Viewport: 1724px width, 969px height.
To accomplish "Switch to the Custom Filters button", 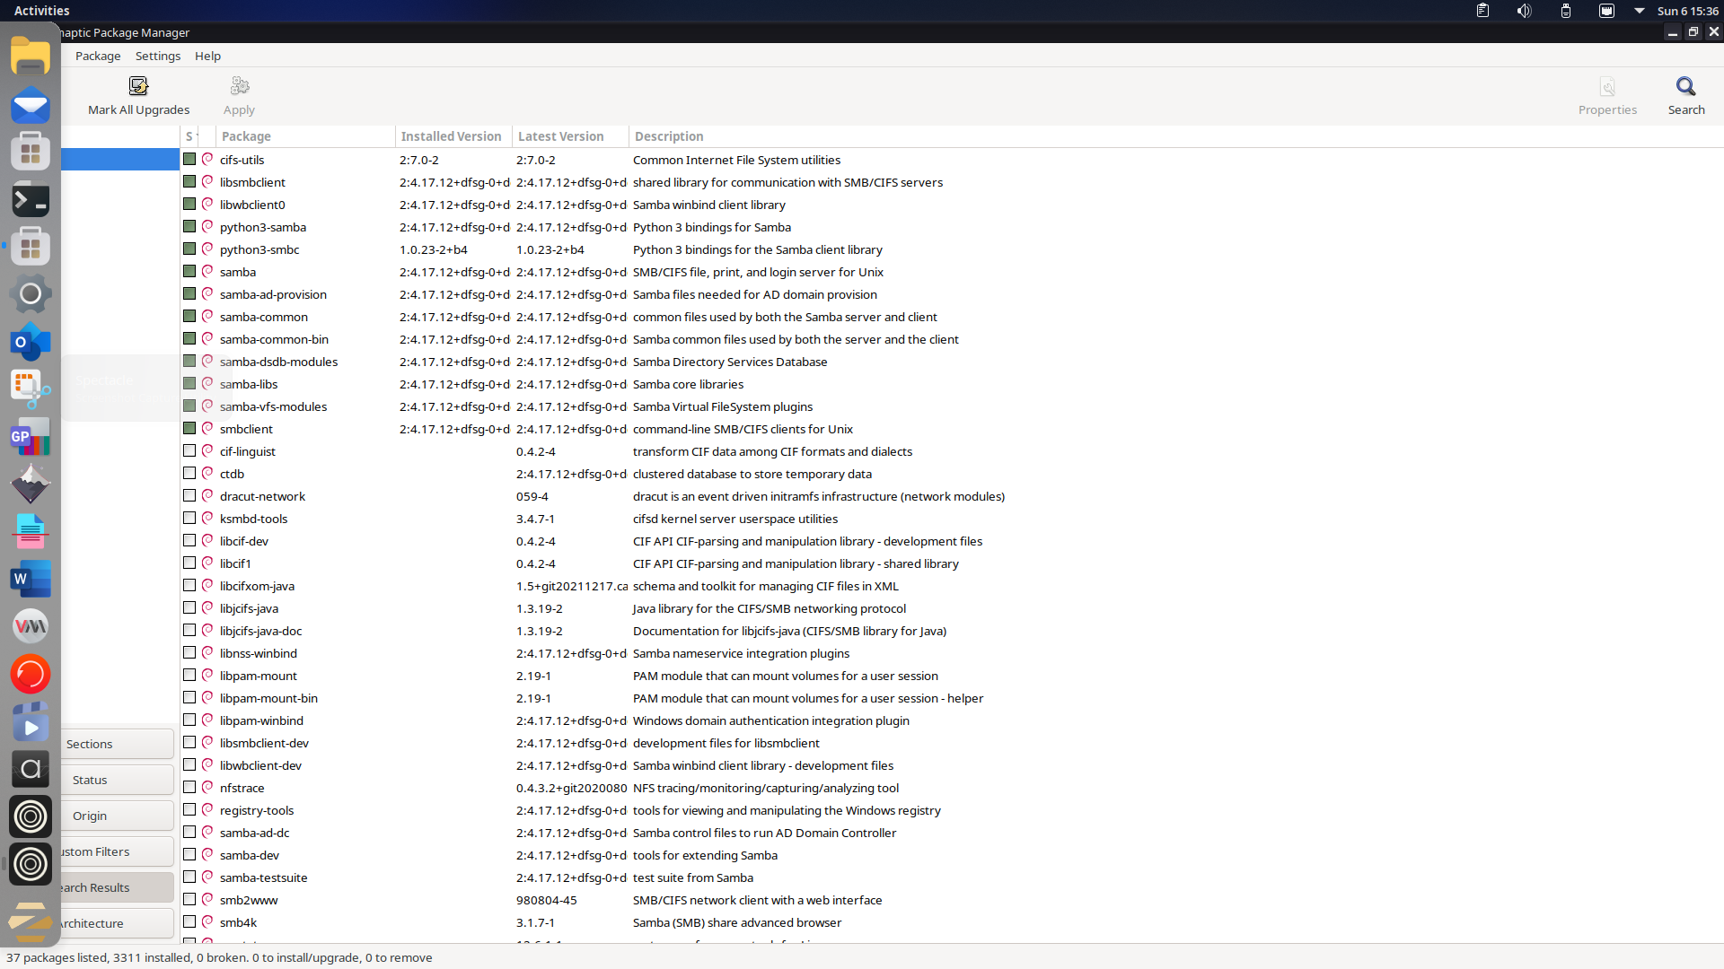I will point(118,851).
